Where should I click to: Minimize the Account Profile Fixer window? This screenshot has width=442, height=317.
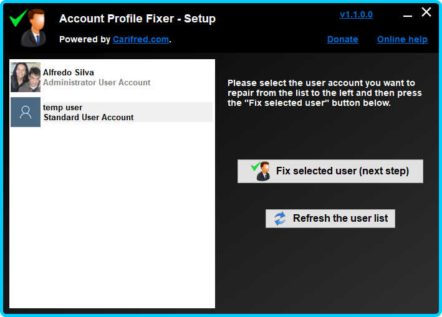pyautogui.click(x=407, y=14)
